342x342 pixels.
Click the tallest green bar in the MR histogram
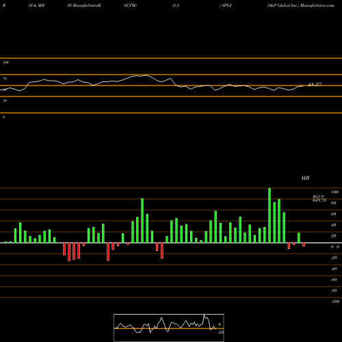coord(269,215)
